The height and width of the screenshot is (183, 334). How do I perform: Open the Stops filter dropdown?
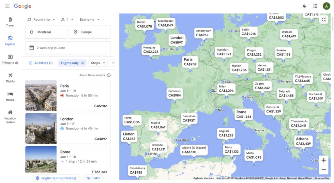click(x=98, y=63)
